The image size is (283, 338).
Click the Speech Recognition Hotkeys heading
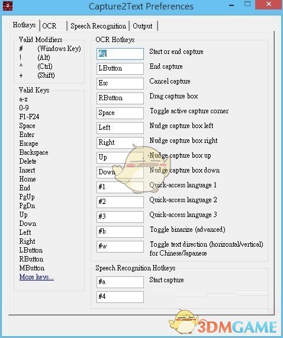click(136, 268)
